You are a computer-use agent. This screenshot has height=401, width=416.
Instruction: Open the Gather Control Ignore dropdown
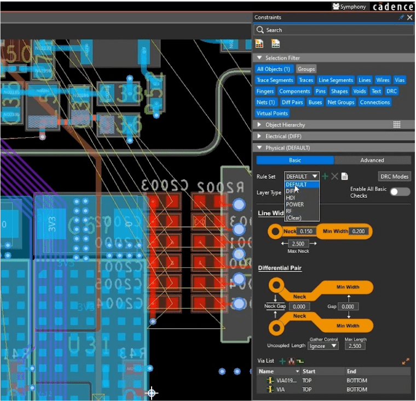coord(323,346)
